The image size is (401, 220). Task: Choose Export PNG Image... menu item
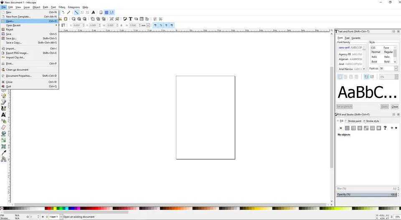click(30, 53)
